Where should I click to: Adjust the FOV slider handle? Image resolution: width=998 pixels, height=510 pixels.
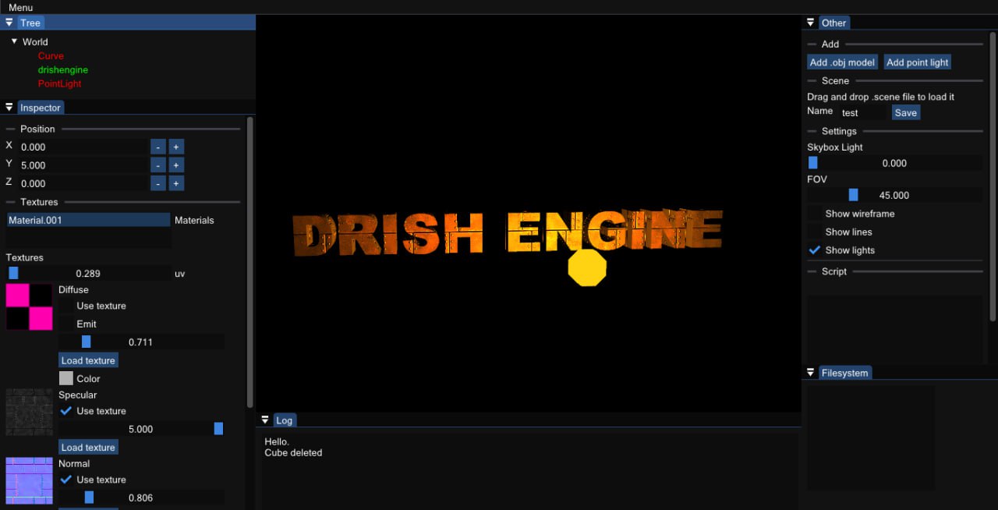tap(852, 194)
